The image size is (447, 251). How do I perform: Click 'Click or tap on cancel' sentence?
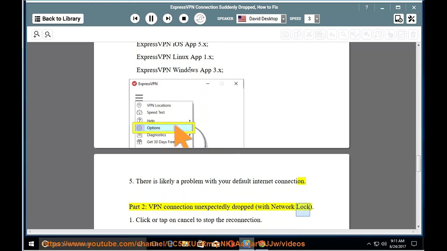click(195, 220)
